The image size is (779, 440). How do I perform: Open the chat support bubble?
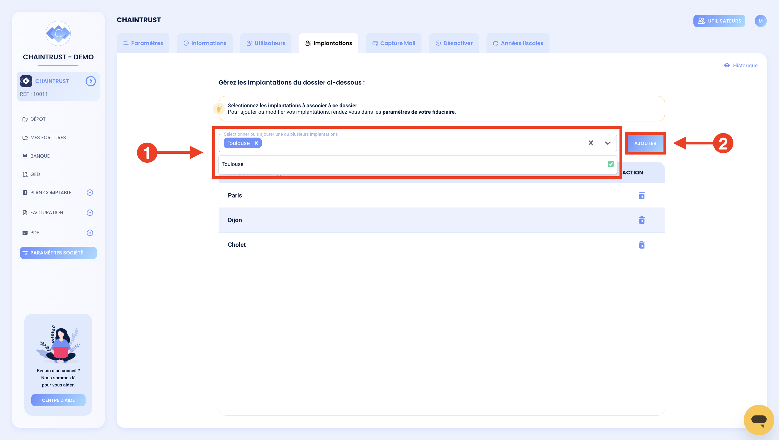tap(758, 420)
